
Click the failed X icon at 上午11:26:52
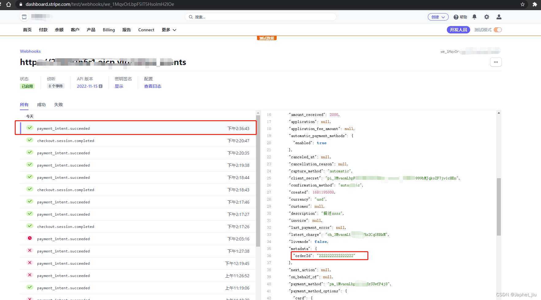[30, 275]
